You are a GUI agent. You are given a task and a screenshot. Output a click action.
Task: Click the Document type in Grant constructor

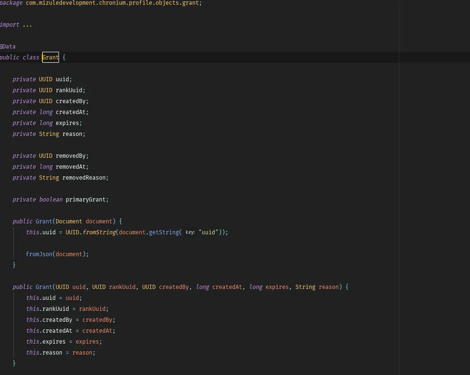point(69,221)
